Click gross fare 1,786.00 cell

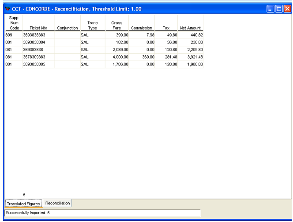(x=117, y=64)
